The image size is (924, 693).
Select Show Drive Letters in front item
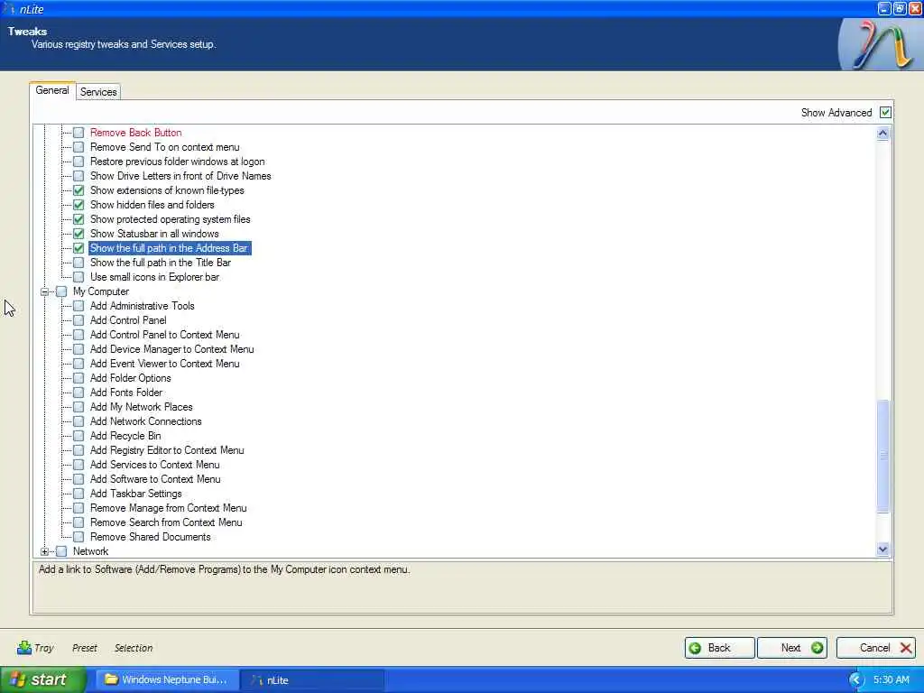click(x=180, y=176)
